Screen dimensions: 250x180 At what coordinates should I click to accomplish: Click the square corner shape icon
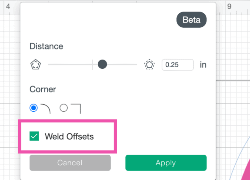click(x=76, y=108)
